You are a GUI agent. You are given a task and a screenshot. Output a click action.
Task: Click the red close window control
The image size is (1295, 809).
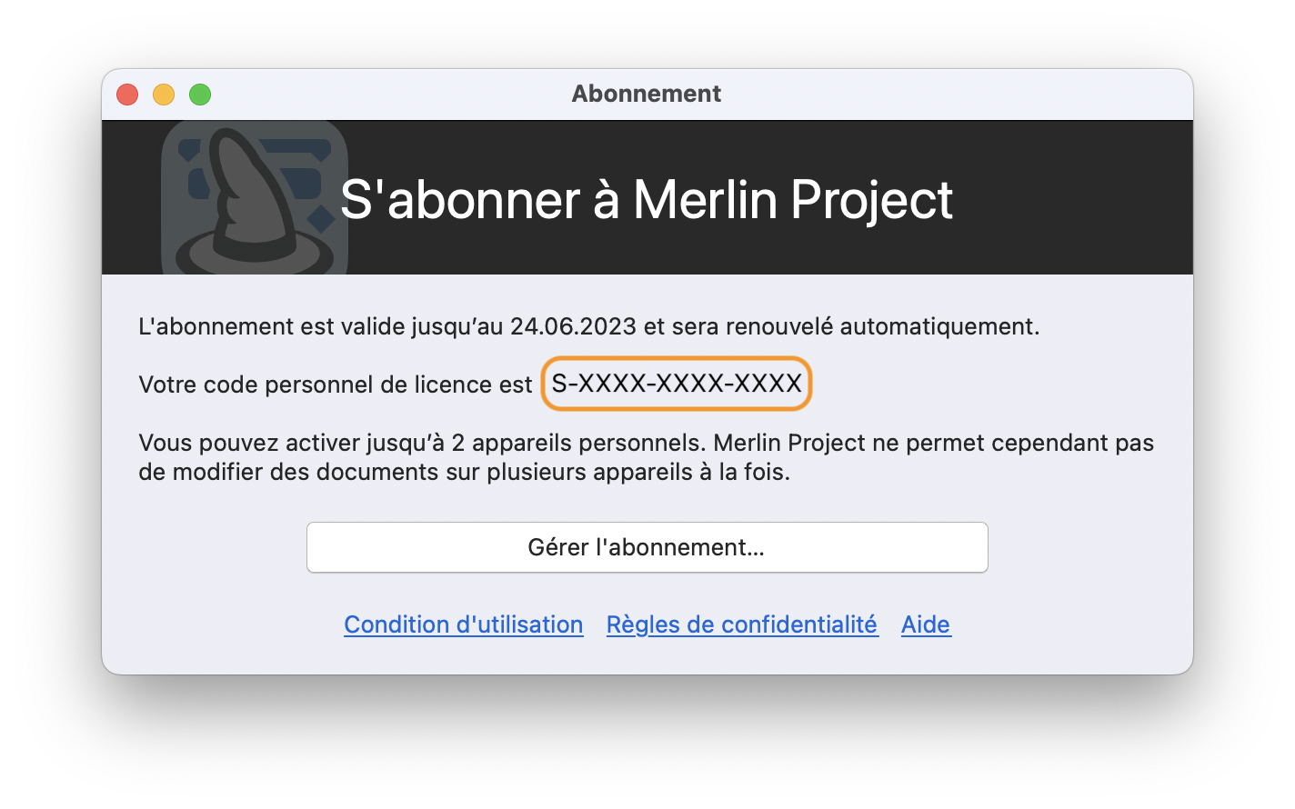click(x=127, y=94)
